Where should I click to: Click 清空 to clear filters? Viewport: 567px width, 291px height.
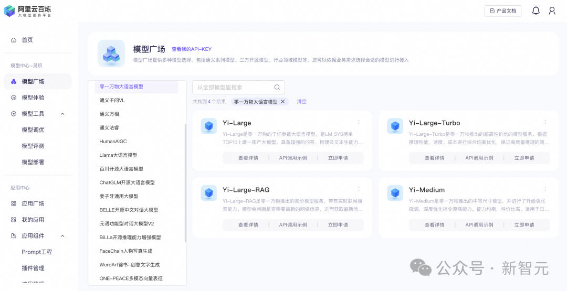click(301, 101)
